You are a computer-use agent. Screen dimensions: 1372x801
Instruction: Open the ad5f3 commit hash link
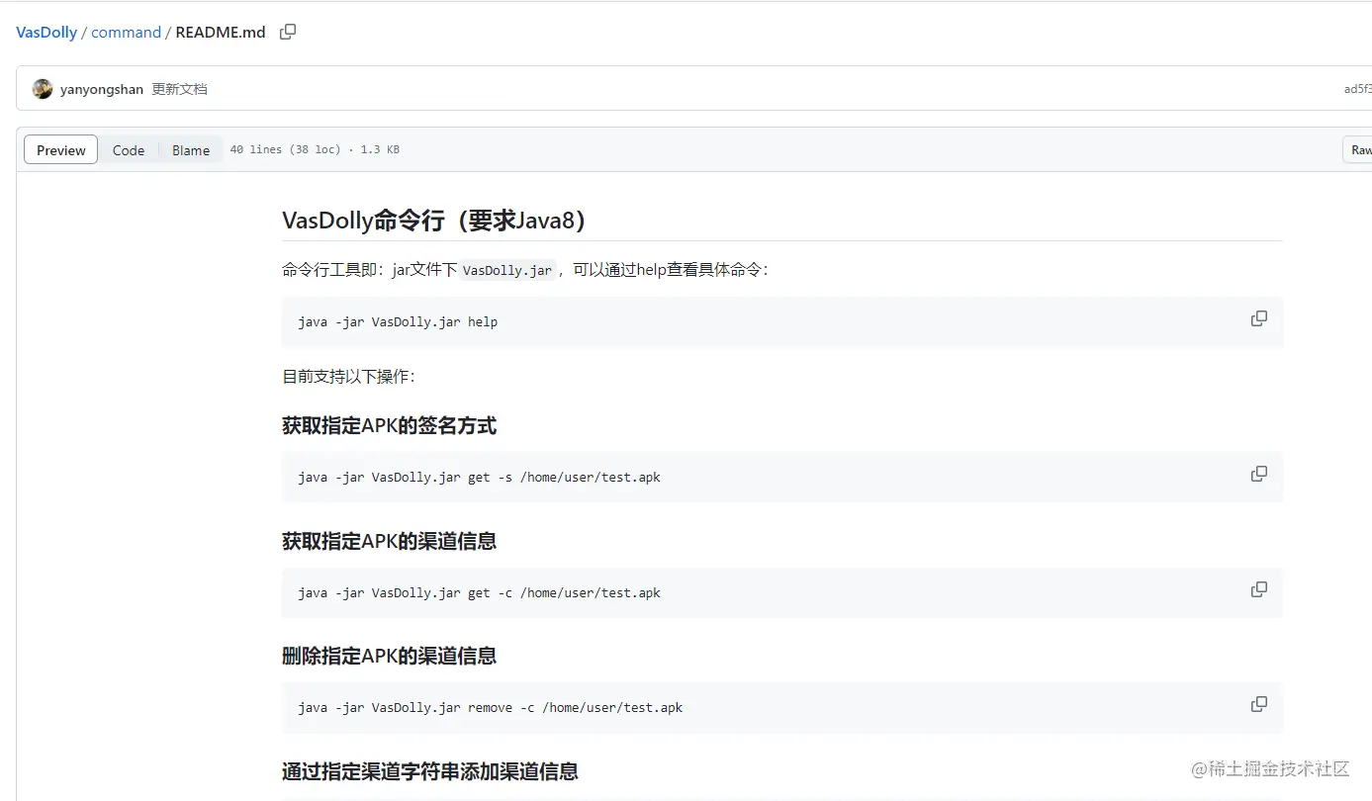pyautogui.click(x=1357, y=89)
